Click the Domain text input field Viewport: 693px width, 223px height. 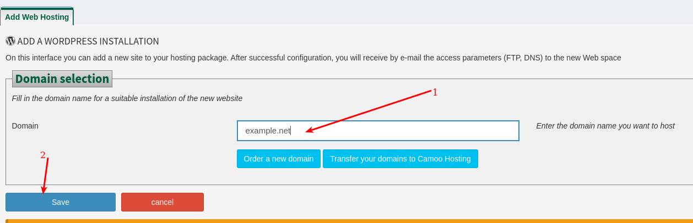click(x=378, y=131)
